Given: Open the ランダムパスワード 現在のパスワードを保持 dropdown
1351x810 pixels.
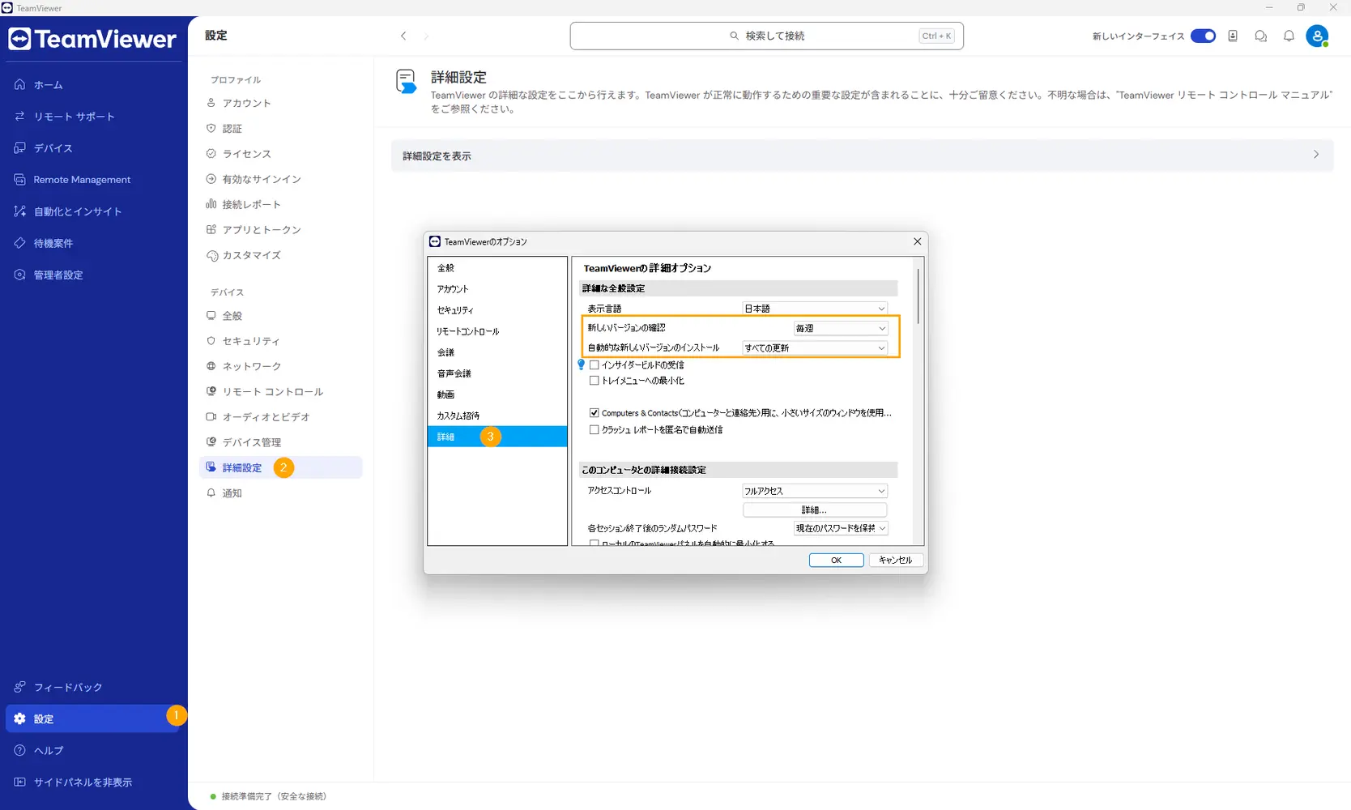Looking at the screenshot, I should click(x=841, y=528).
